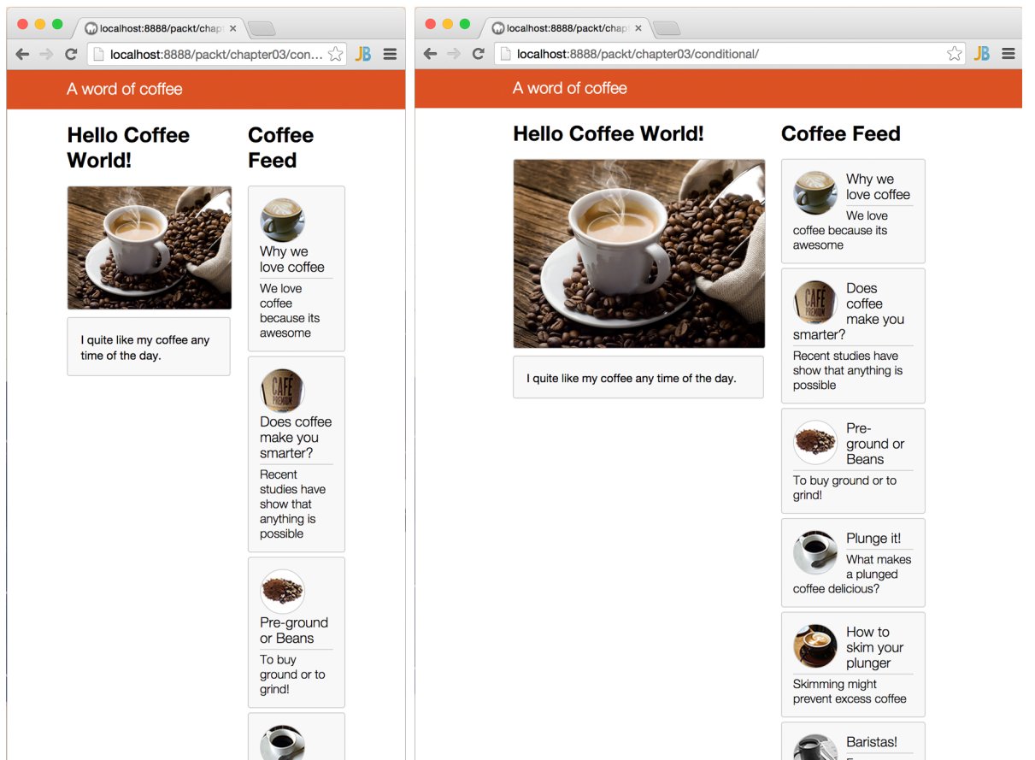Click green maximize button of left window
This screenshot has width=1035, height=760.
point(57,24)
